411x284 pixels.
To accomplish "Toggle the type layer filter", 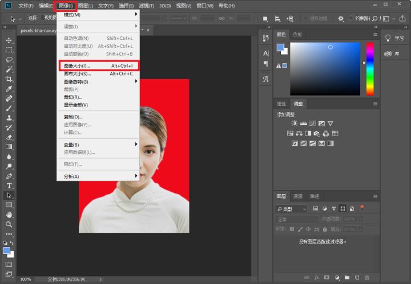I will pyautogui.click(x=333, y=209).
